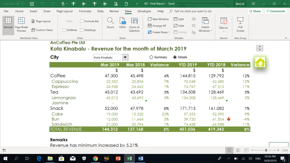The height and width of the screenshot is (163, 290).
Task: Open PowerPoint from the taskbar
Action: [118, 158]
